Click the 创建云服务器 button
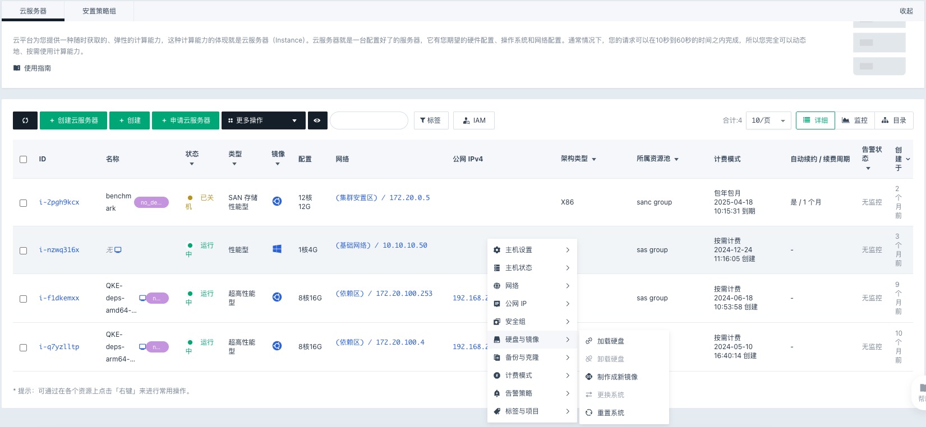Viewport: 926px width, 427px height. [x=73, y=120]
